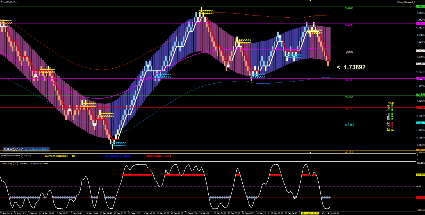
Task: Click the XARD777 BLUEPRINT label
Action: (26, 149)
